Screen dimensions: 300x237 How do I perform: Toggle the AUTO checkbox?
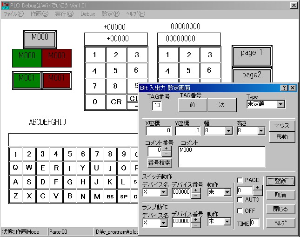240,200
